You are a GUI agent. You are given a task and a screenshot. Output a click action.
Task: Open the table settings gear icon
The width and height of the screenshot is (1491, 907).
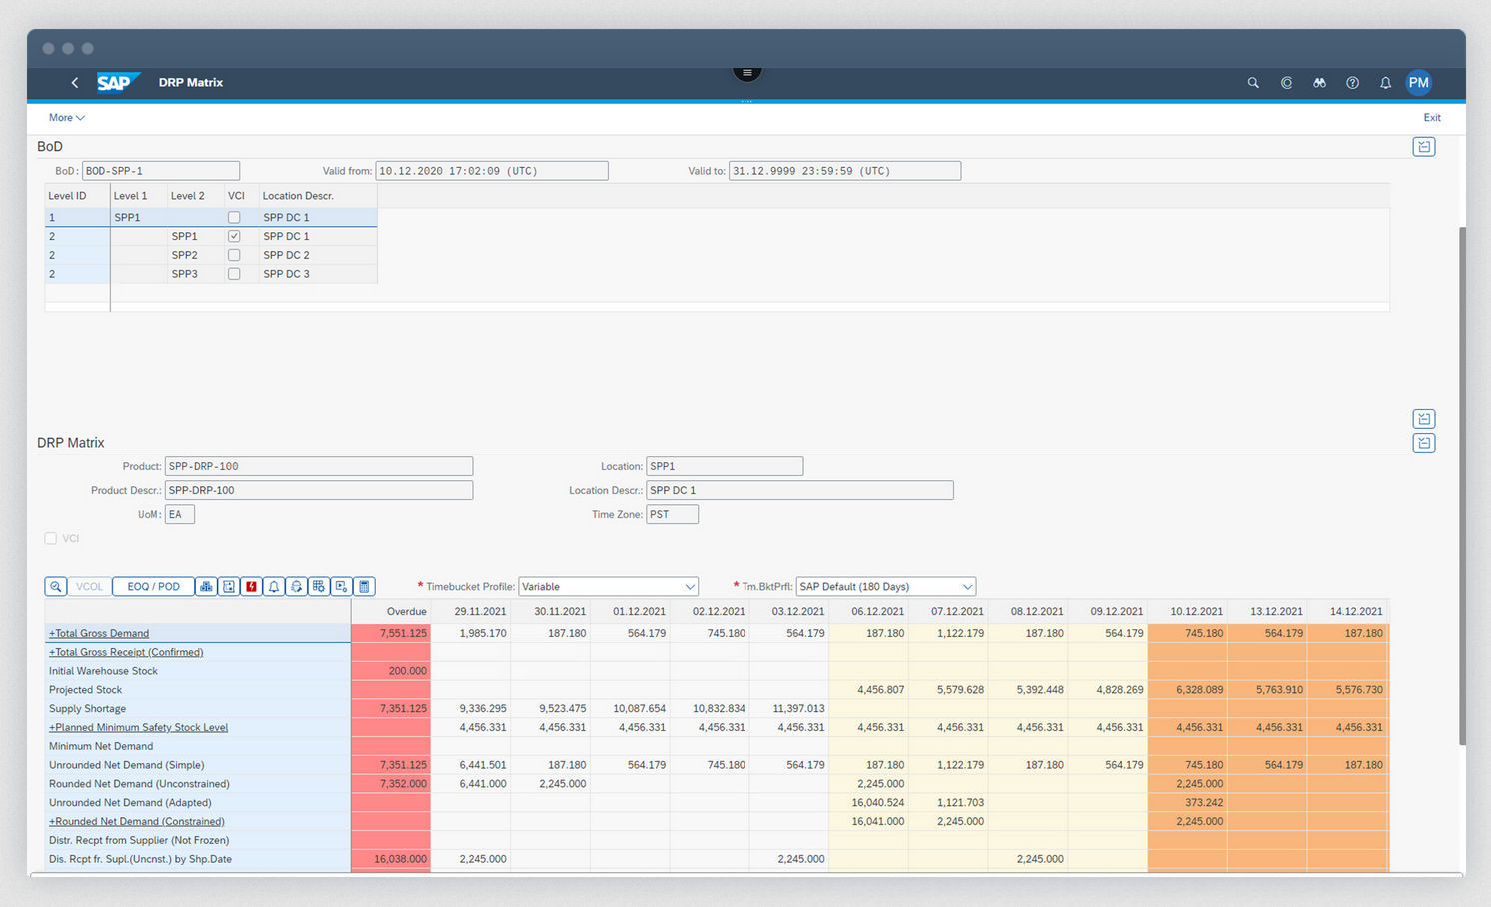pyautogui.click(x=319, y=587)
